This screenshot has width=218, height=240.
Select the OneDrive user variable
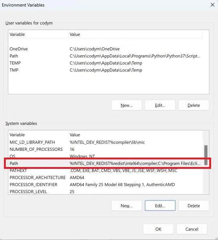coord(18,49)
